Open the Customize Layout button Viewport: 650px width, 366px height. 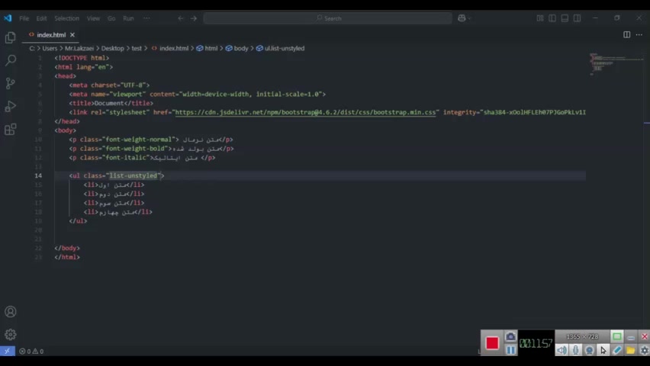point(539,18)
